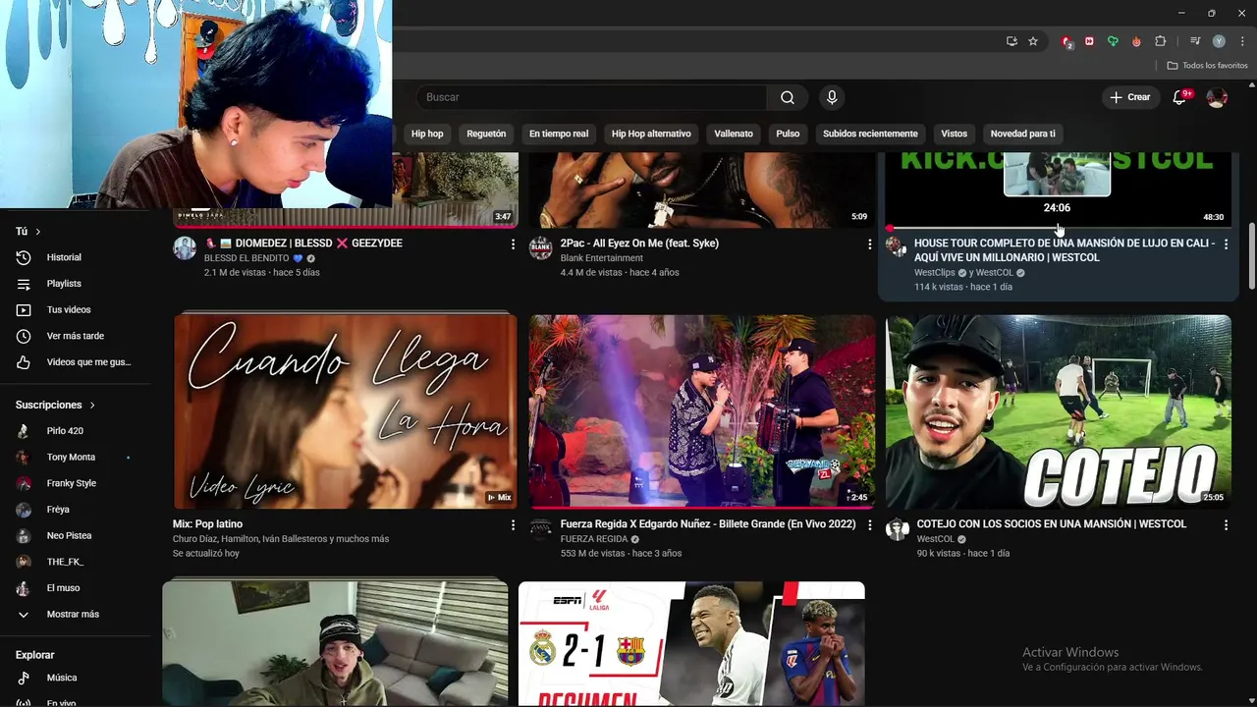
Task: Open more options for the HOUSE TOUR video
Action: (x=1226, y=245)
